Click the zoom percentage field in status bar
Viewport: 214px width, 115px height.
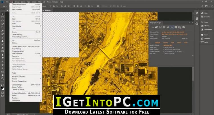pyautogui.click(x=9, y=114)
